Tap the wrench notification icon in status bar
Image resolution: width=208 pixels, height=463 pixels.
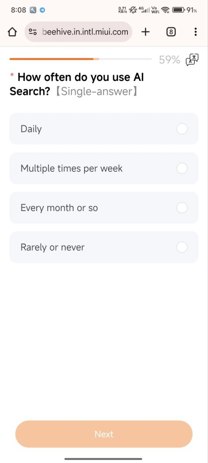pyautogui.click(x=33, y=10)
